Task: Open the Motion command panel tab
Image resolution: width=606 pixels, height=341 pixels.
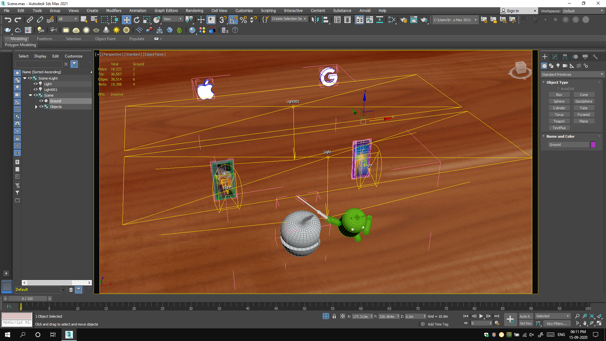Action: pyautogui.click(x=575, y=57)
